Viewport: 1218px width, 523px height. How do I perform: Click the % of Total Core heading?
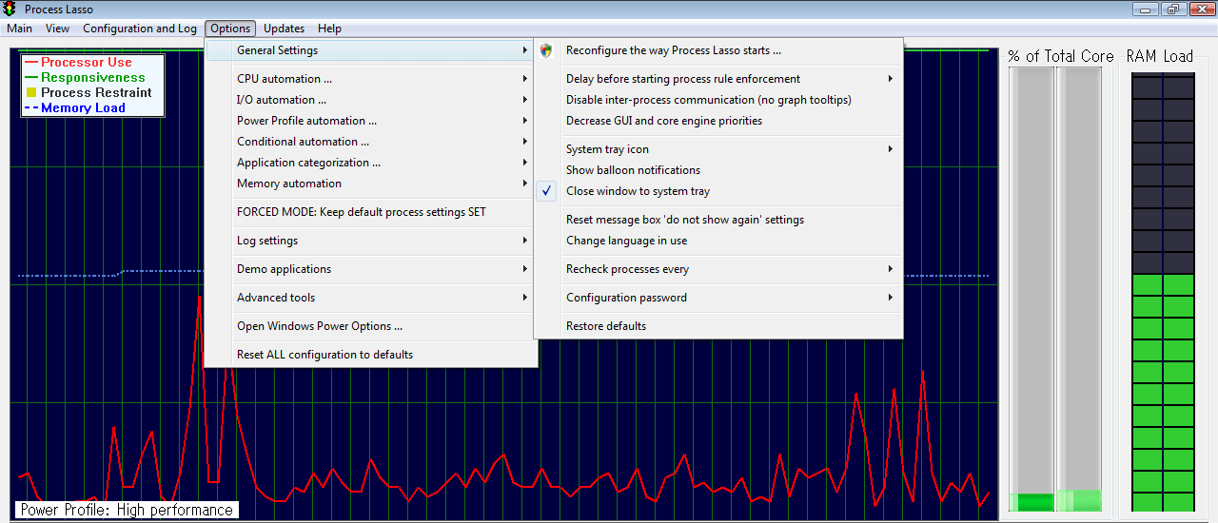point(1061,56)
